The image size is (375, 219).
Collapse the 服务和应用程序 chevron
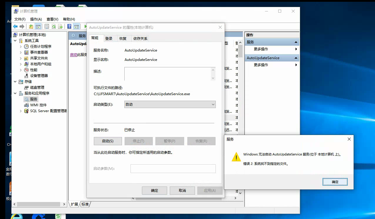[15, 93]
